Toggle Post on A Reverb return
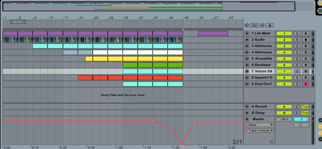The width and height of the screenshot is (322, 149). (305, 107)
